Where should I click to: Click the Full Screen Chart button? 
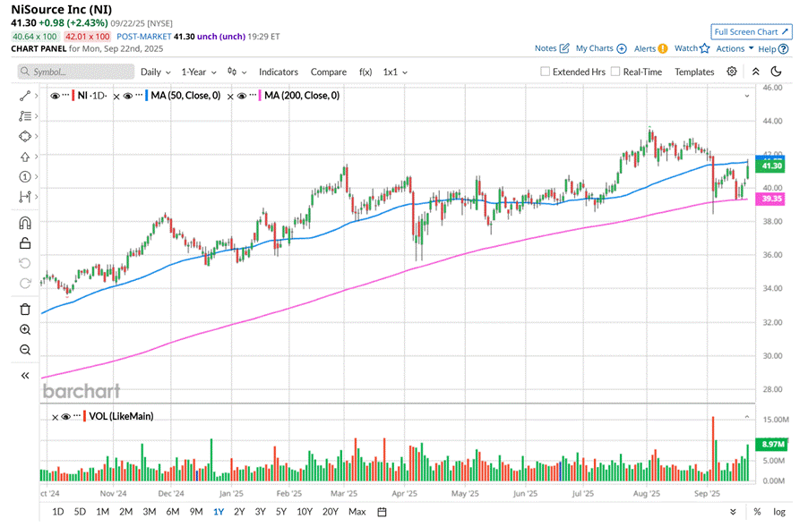tap(752, 31)
